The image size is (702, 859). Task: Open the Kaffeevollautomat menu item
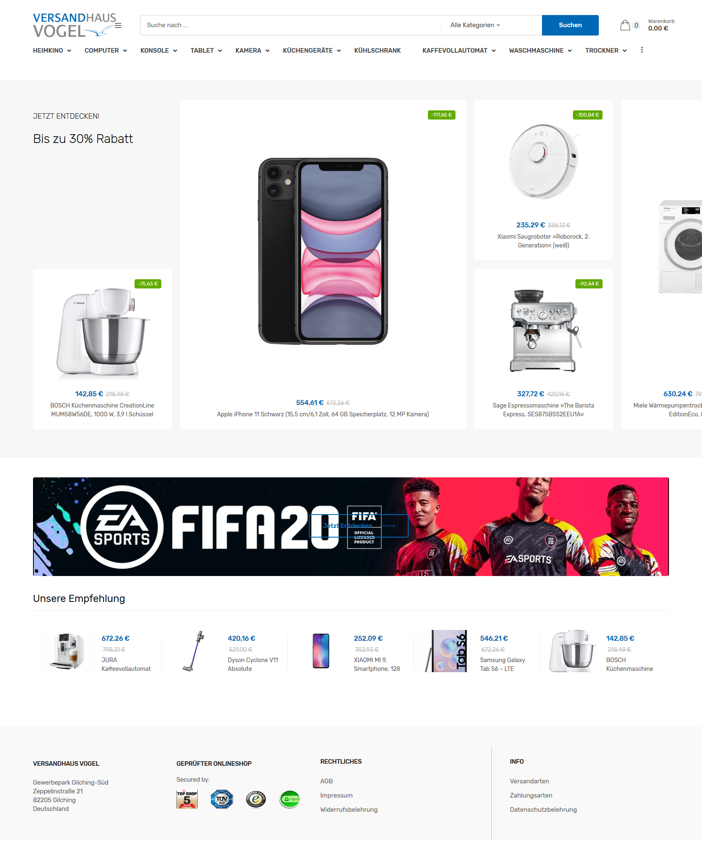pyautogui.click(x=455, y=51)
